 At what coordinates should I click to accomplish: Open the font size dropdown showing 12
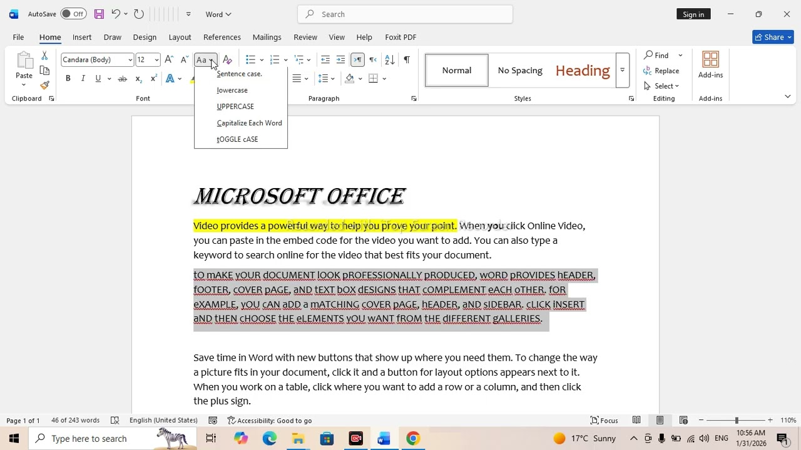(x=156, y=60)
